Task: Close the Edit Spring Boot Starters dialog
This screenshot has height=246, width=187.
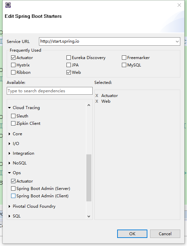Action: (x=179, y=5)
